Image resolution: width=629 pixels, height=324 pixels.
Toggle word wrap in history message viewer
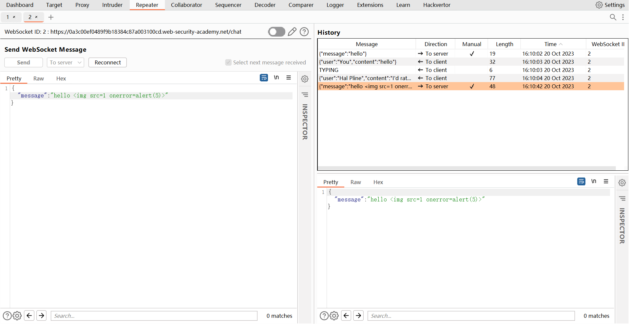(x=581, y=181)
